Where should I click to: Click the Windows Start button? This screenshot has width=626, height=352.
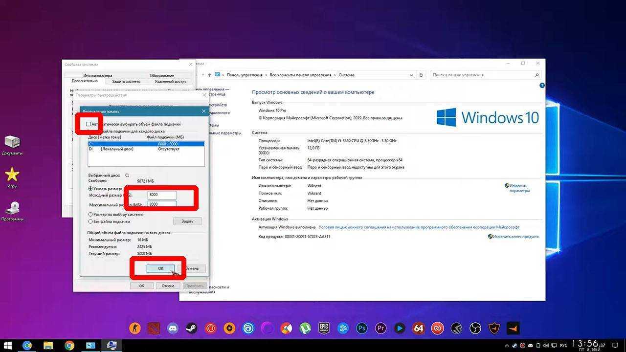pos(8,346)
